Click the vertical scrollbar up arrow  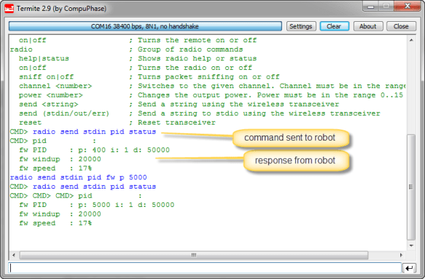point(411,40)
